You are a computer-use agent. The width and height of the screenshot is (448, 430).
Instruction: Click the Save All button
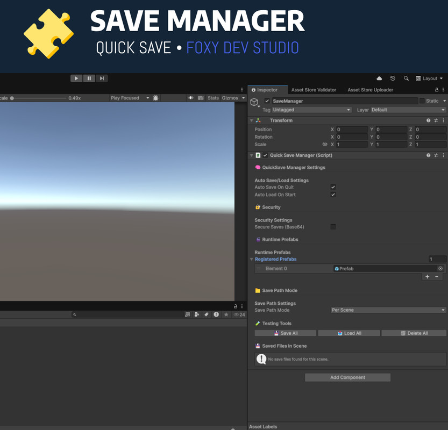286,333
